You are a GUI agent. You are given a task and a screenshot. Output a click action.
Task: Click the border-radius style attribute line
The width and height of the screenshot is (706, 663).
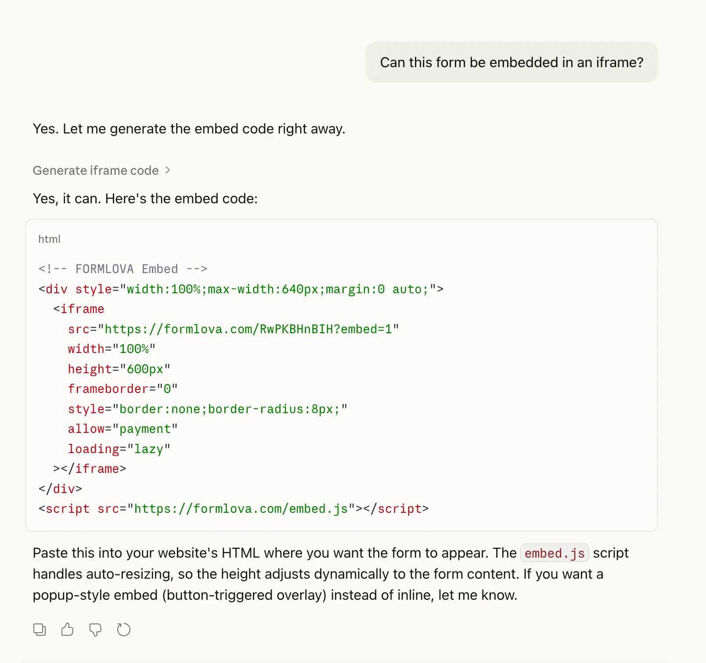pyautogui.click(x=207, y=409)
